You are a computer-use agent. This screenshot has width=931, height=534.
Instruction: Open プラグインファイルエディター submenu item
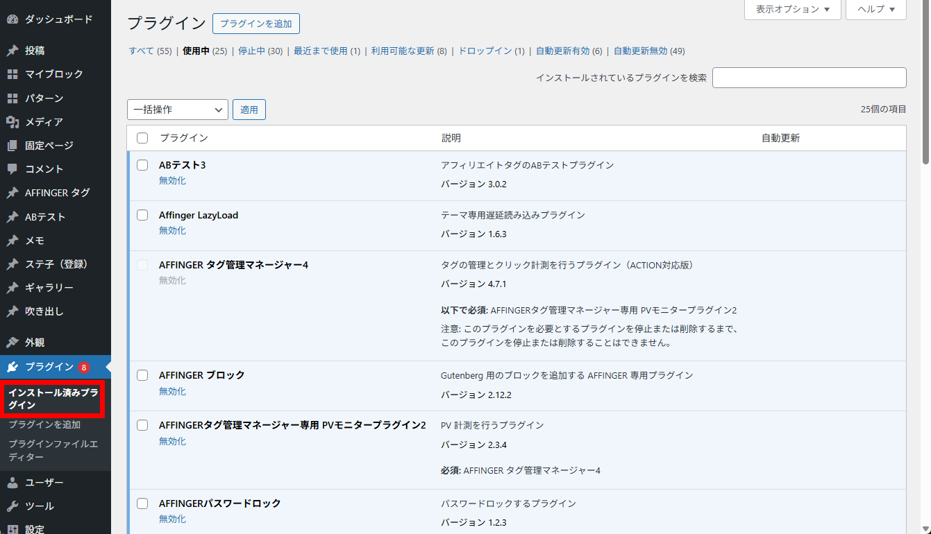pos(53,451)
